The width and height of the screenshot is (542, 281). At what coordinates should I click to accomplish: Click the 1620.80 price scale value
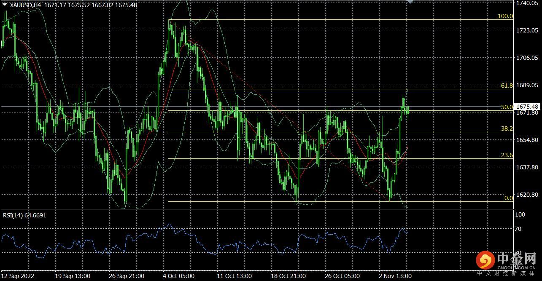click(x=527, y=195)
